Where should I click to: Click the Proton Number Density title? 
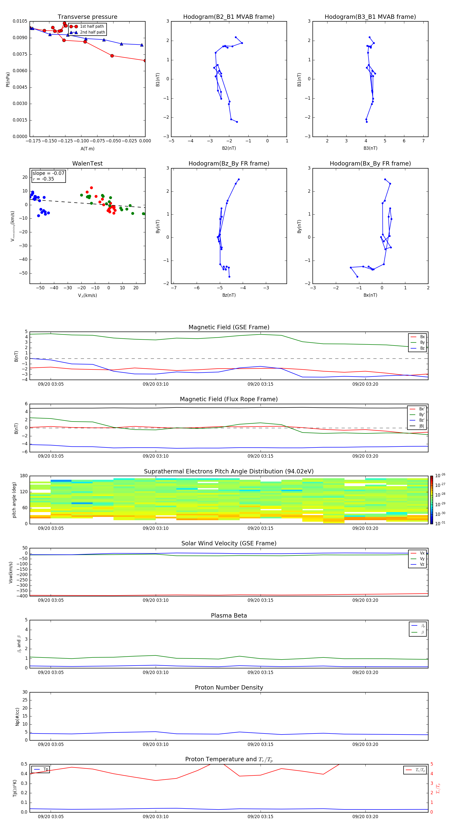coord(229,687)
